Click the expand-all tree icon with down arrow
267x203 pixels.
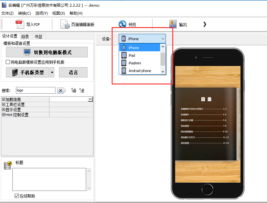coord(74,91)
